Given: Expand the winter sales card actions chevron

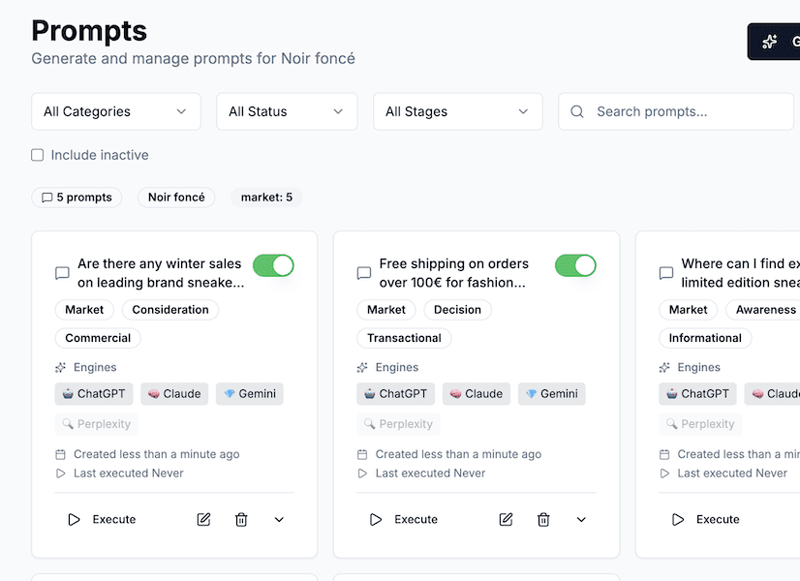Looking at the screenshot, I should [279, 519].
